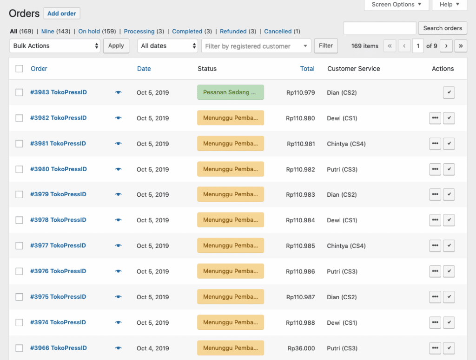Click the Search orders button
Screen dimensions: 476x360
click(443, 28)
